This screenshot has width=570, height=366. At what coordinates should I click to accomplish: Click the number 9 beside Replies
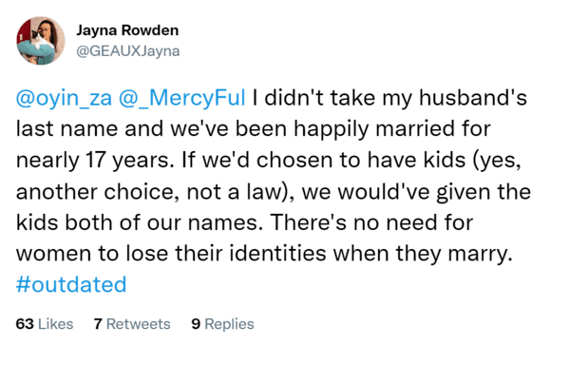[x=196, y=324]
